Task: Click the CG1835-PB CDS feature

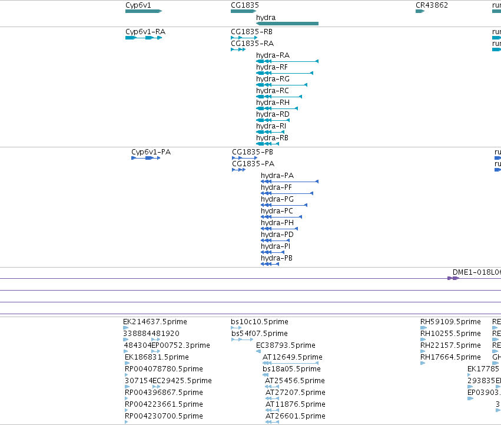Action: coord(244,158)
